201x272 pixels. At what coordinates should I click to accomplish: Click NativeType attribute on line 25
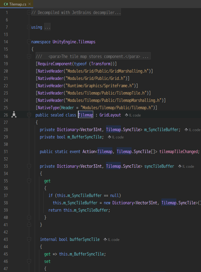(x=48, y=108)
